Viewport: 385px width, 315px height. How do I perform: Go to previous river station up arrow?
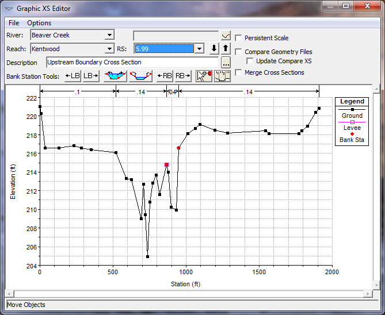click(226, 49)
